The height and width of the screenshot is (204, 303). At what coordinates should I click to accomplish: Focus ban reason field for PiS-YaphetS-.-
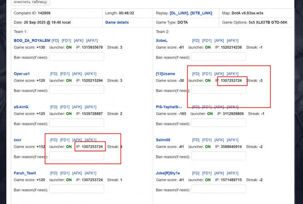click(x=218, y=123)
